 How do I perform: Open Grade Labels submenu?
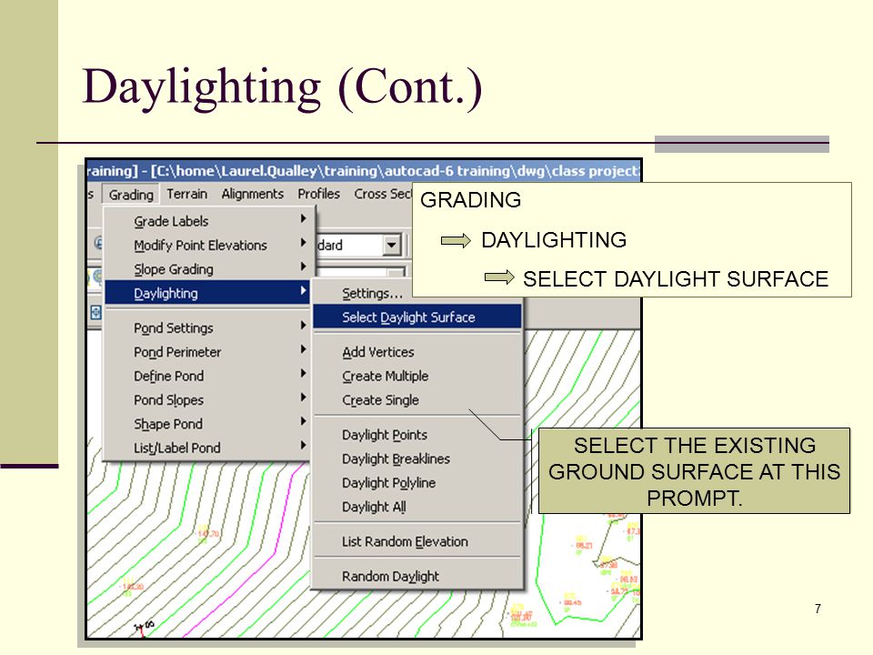207,221
